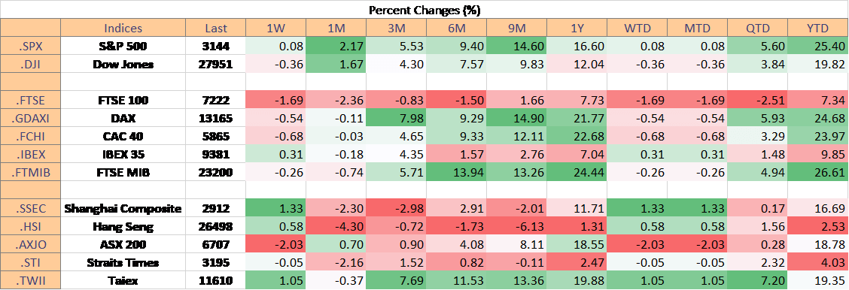Viewport: 849px width, 290px height.
Task: Click the Percent Changes (%) title
Action: coord(424,10)
